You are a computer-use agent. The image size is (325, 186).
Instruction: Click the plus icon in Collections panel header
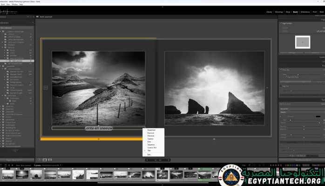click(33, 22)
